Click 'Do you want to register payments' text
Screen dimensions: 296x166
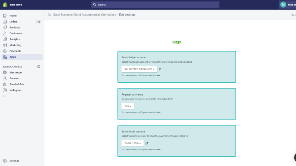pos(147,99)
